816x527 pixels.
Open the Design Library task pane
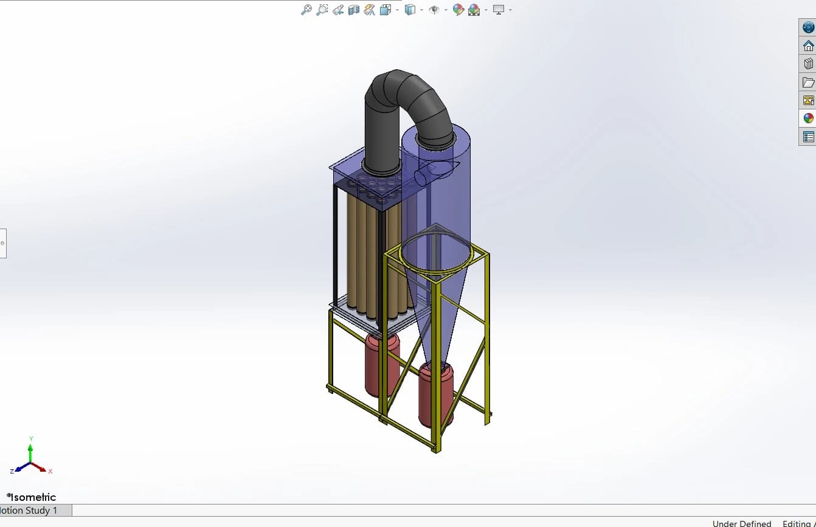tap(807, 63)
